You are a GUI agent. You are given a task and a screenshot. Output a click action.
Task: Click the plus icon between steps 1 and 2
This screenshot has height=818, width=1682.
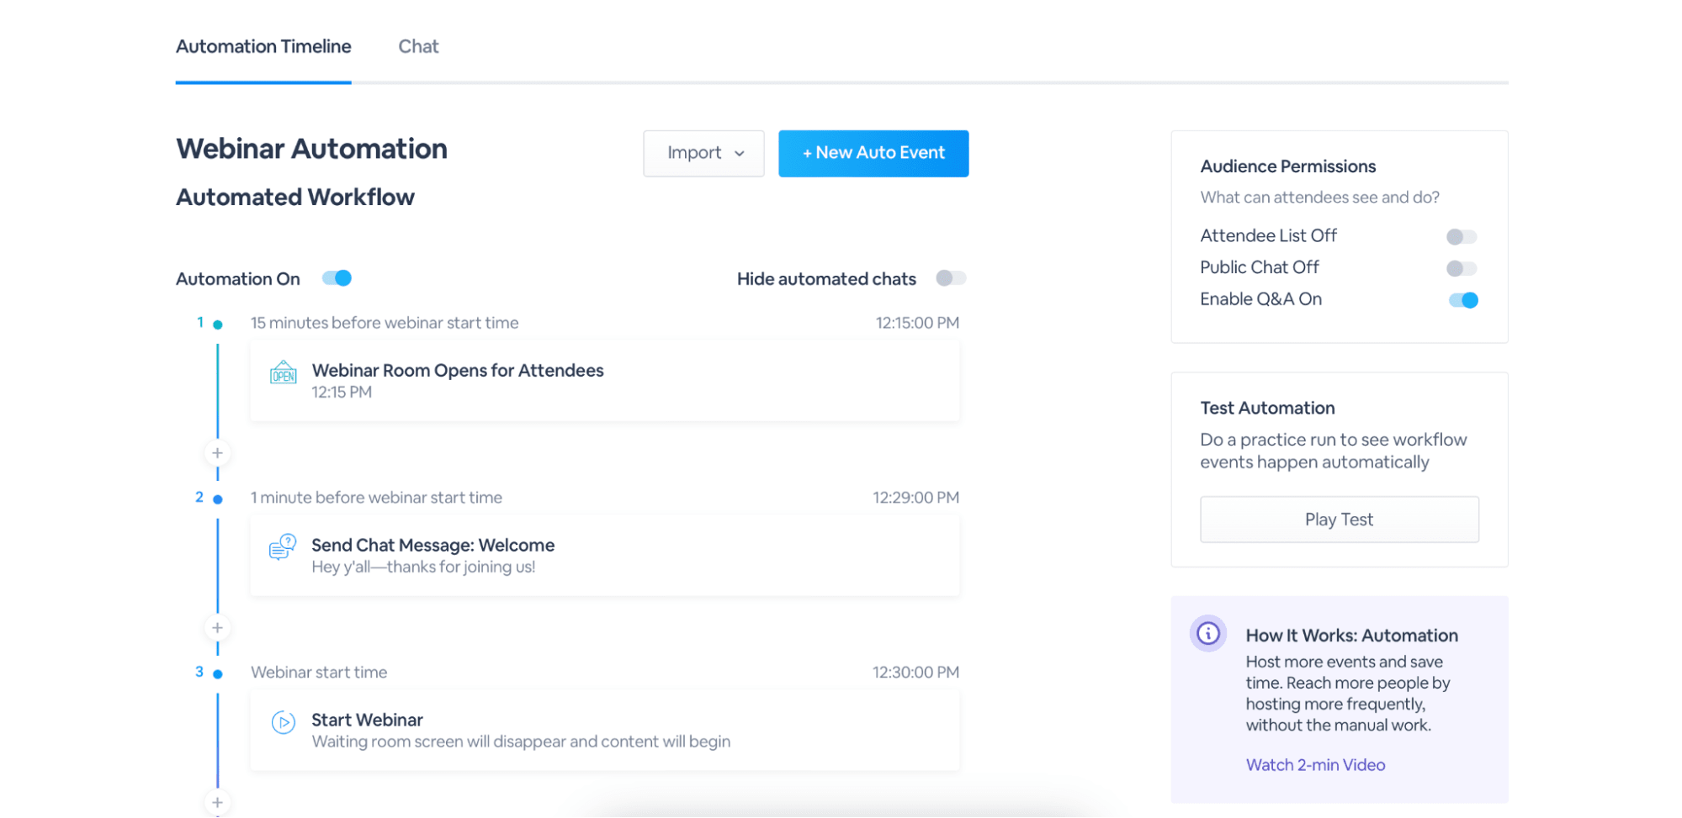tap(217, 452)
